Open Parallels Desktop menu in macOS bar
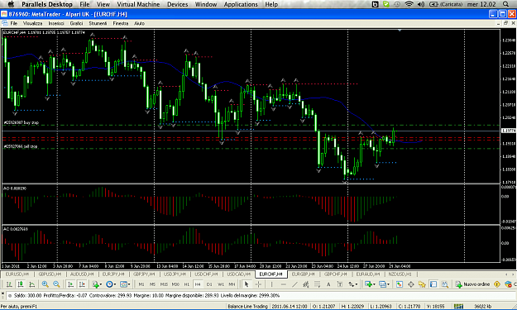The image size is (517, 310). click(47, 4)
